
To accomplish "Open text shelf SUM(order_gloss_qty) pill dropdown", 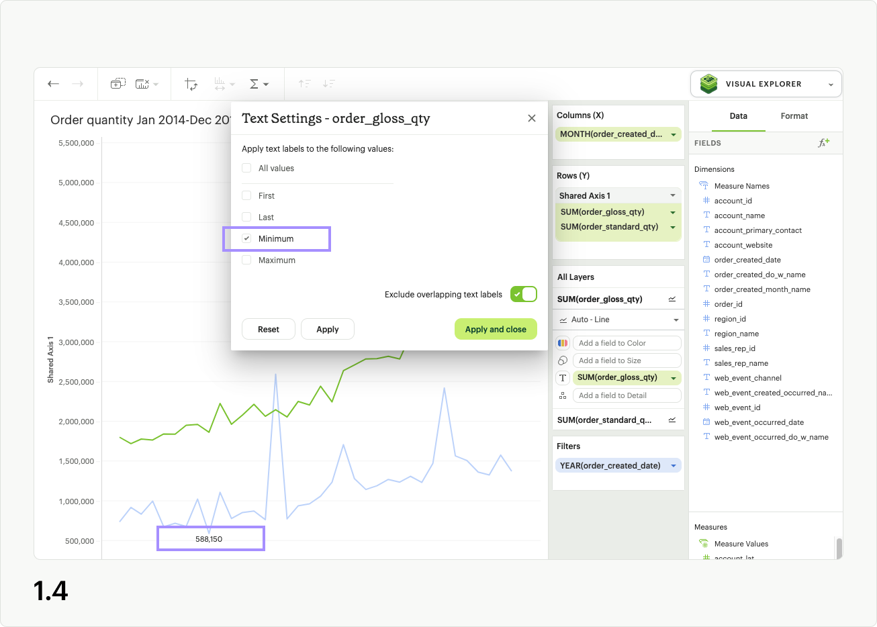I will pyautogui.click(x=674, y=378).
